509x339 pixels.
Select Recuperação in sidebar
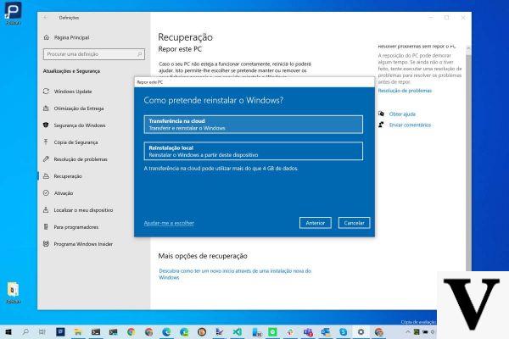(x=68, y=176)
